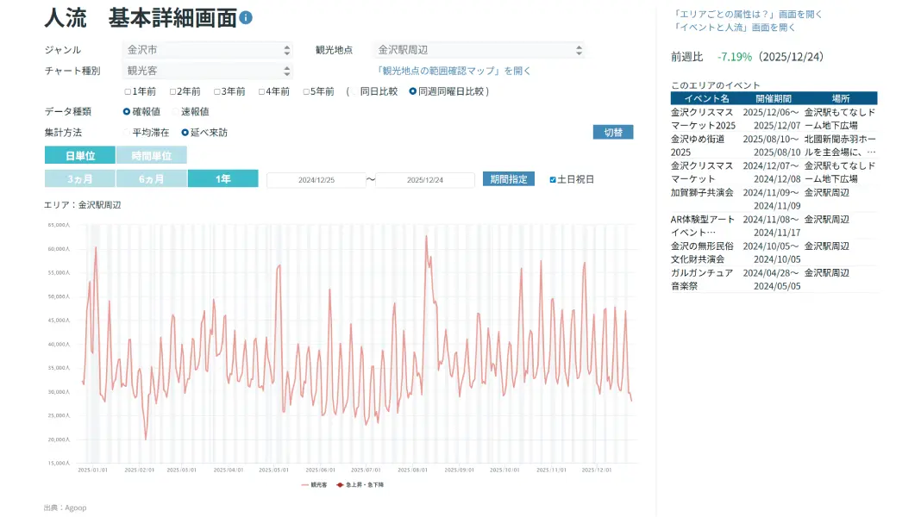The image size is (921, 517).
Task: Select the 加賀獅子共演会 event row
Action: pyautogui.click(x=774, y=199)
